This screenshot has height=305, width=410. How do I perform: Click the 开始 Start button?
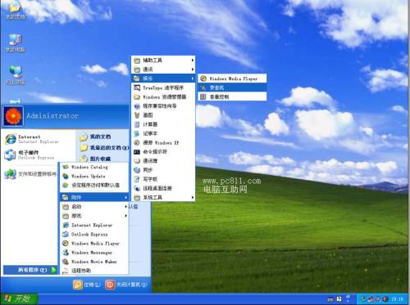pos(19,299)
